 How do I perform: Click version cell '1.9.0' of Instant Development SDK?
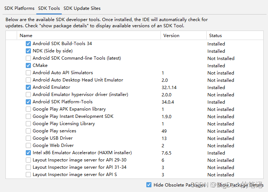click(x=166, y=116)
